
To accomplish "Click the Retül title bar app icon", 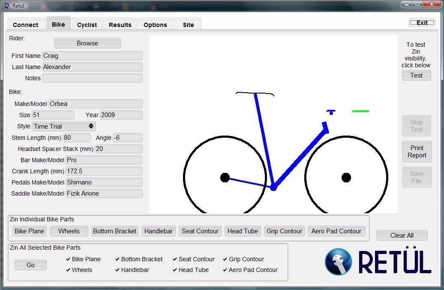I will click(x=7, y=6).
